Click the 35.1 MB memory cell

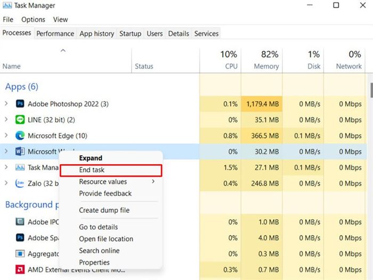click(x=262, y=120)
